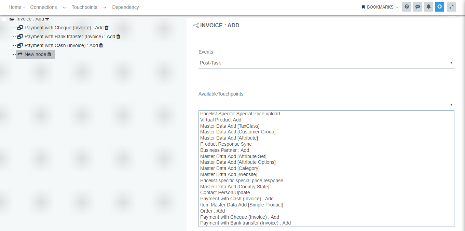Delete the New node tree entry

(x=49, y=54)
